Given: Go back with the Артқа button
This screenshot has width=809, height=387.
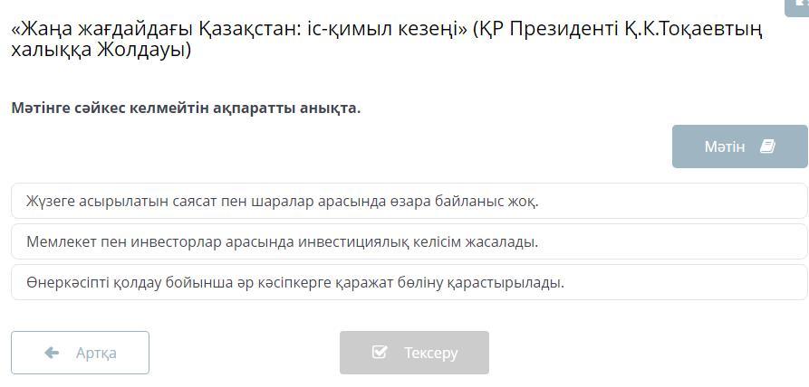Looking at the screenshot, I should click(x=80, y=353).
